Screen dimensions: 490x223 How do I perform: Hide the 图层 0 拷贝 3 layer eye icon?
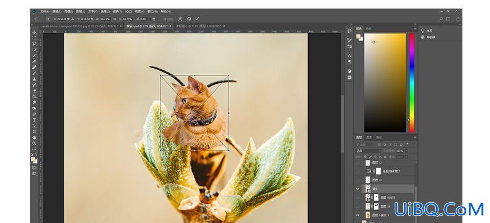[x=358, y=215]
